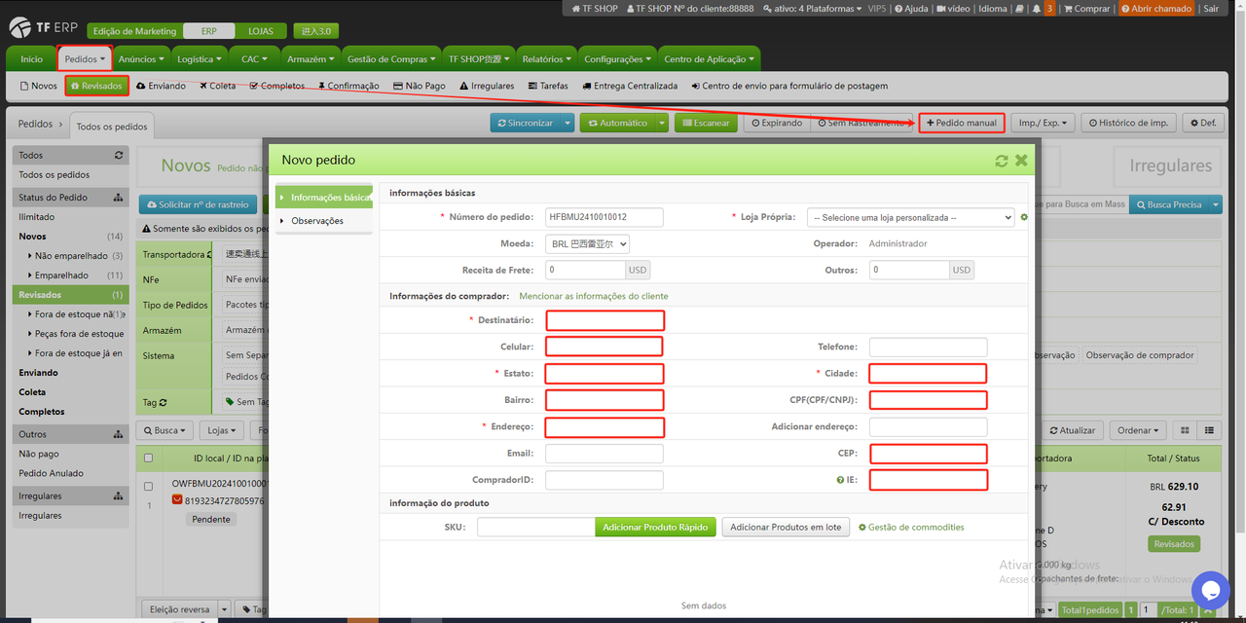Open the Configurações menu

click(618, 59)
